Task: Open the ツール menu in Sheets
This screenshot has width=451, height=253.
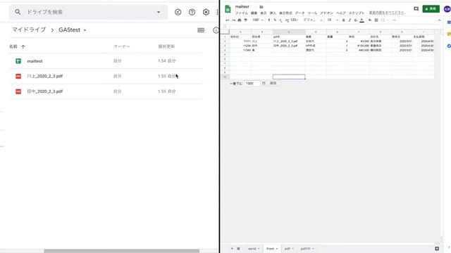Action: pos(312,13)
